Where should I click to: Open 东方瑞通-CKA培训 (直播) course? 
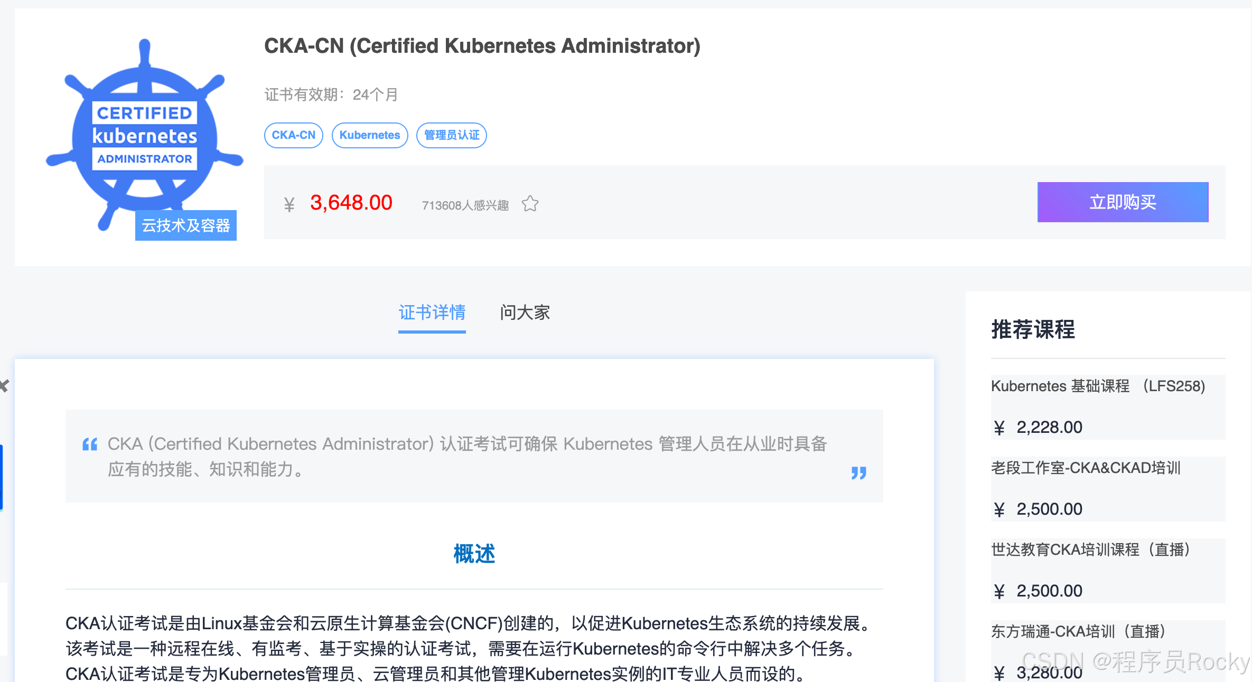coord(1078,632)
